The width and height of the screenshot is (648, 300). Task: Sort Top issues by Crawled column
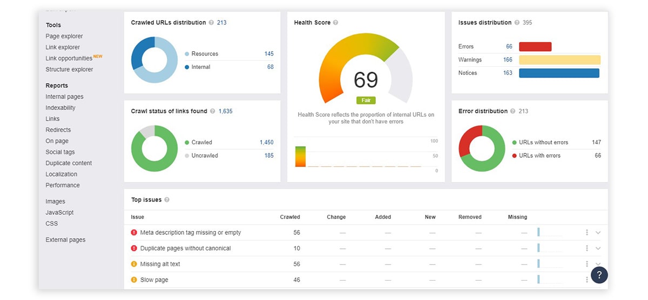290,217
